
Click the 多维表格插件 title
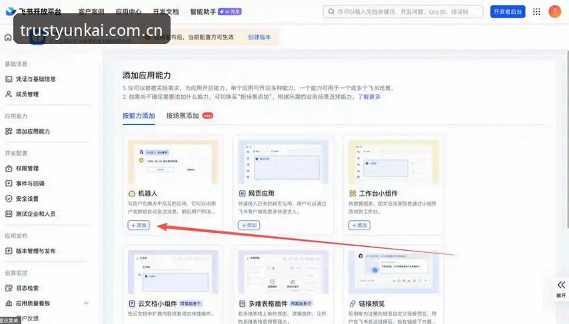(268, 303)
